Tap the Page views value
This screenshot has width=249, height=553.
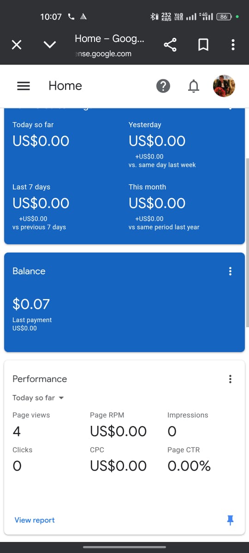pos(17,431)
